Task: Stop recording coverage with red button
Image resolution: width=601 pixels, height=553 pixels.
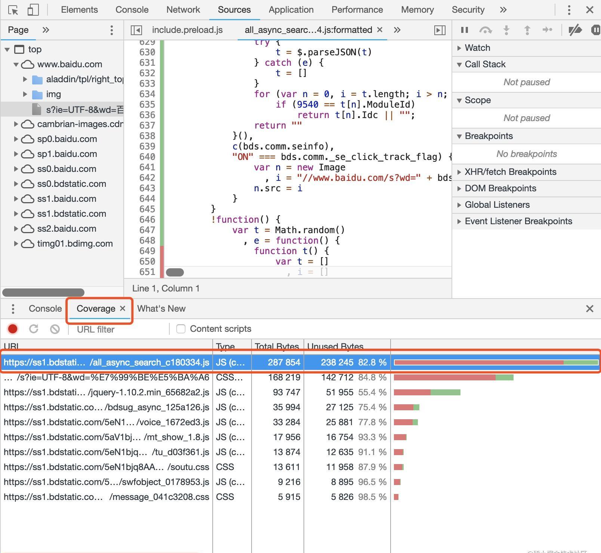Action: [13, 329]
